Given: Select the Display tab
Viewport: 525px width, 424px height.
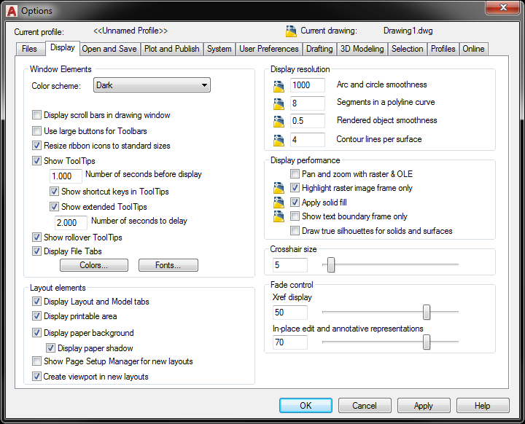Looking at the screenshot, I should click(63, 47).
